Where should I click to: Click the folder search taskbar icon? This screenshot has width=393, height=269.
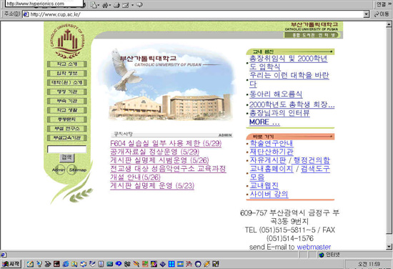(74, 264)
